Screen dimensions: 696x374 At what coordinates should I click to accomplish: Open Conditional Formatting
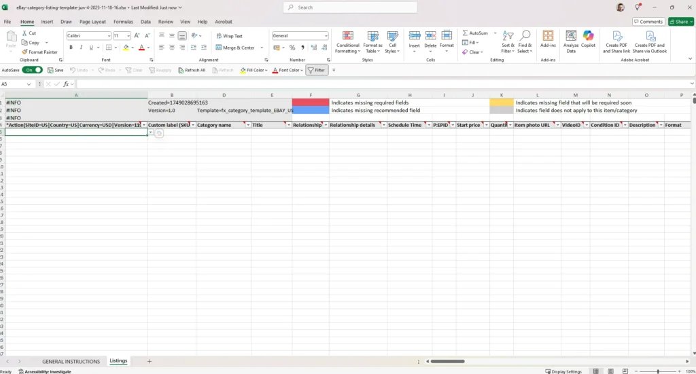coord(347,42)
